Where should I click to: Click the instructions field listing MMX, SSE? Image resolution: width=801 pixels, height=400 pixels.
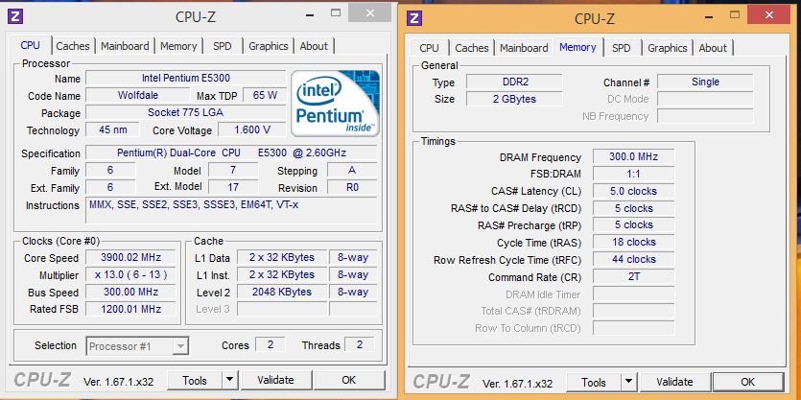point(231,210)
